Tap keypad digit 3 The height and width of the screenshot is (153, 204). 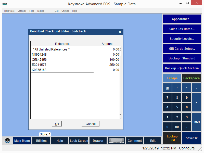pyautogui.click(x=187, y=117)
